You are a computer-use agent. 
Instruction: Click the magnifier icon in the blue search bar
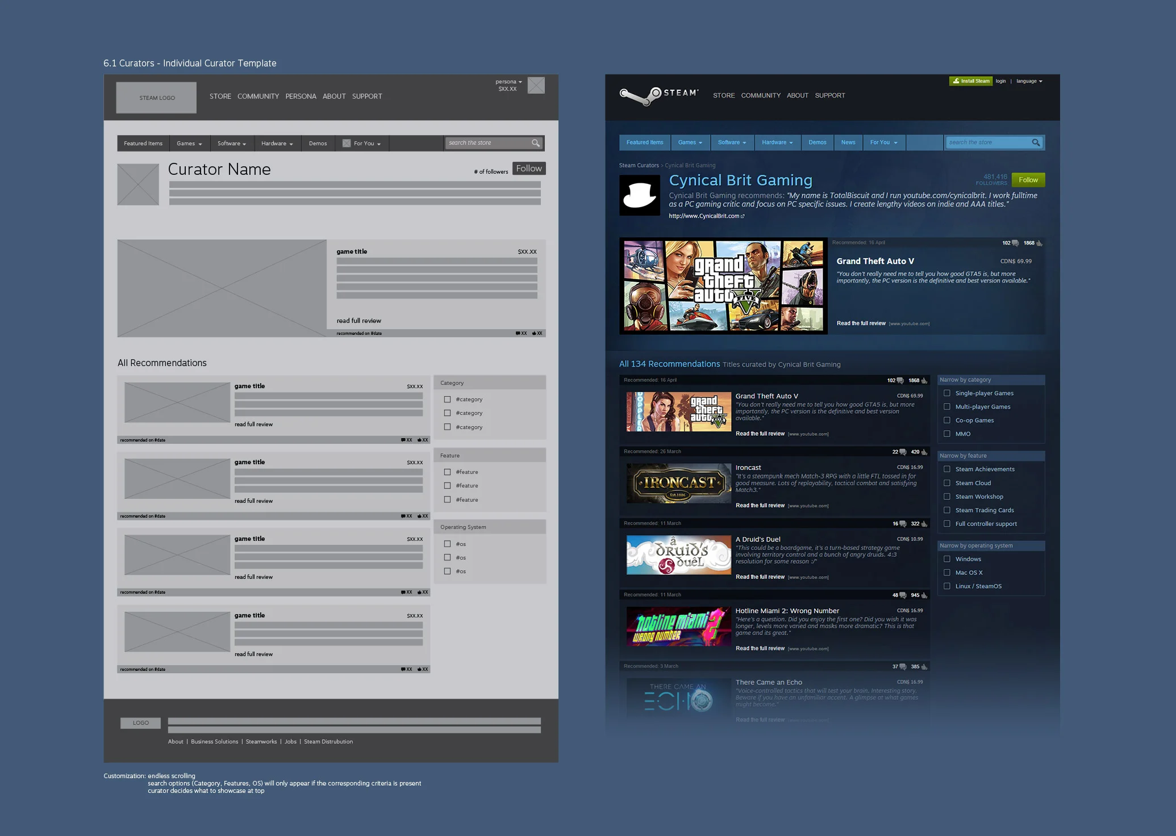1036,142
